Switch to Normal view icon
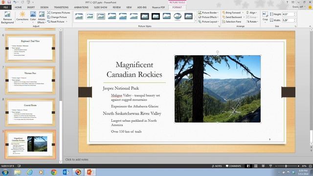 click(x=248, y=166)
